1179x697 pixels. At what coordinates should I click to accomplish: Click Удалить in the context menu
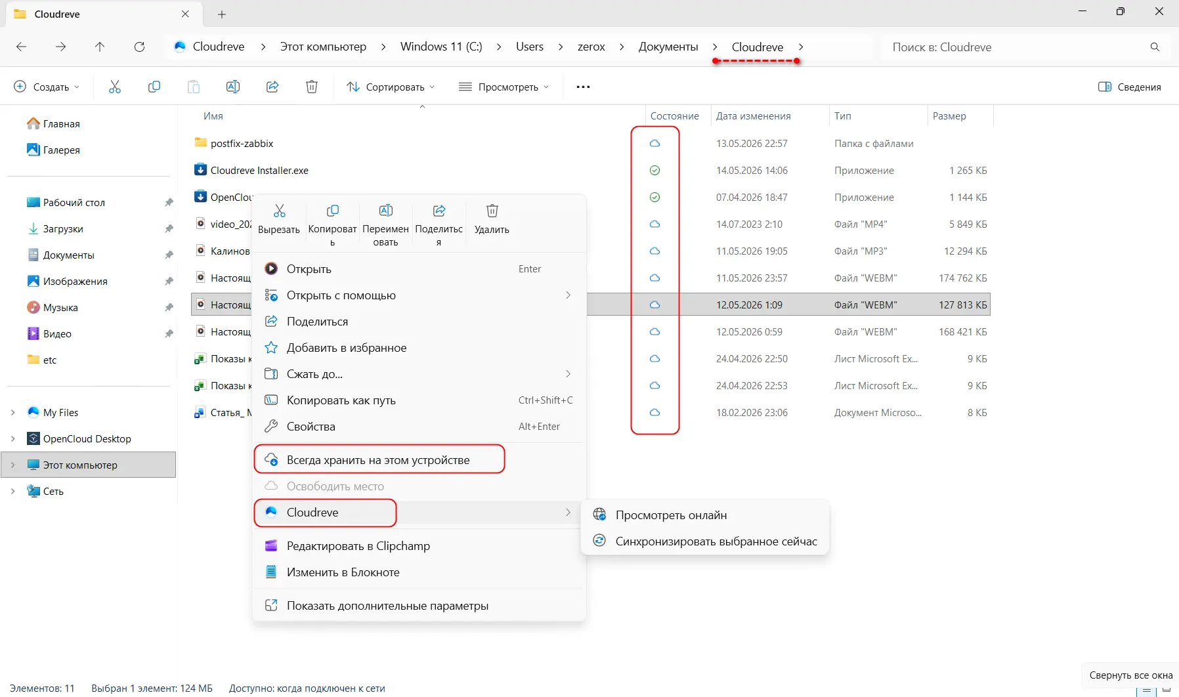(492, 220)
